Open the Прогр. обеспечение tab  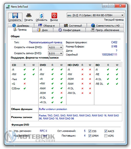105,30
